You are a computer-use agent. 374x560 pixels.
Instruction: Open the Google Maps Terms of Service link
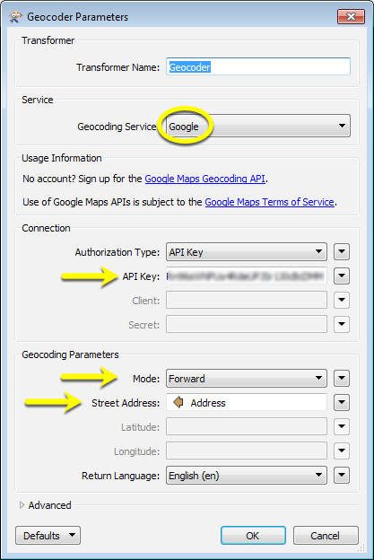(269, 202)
